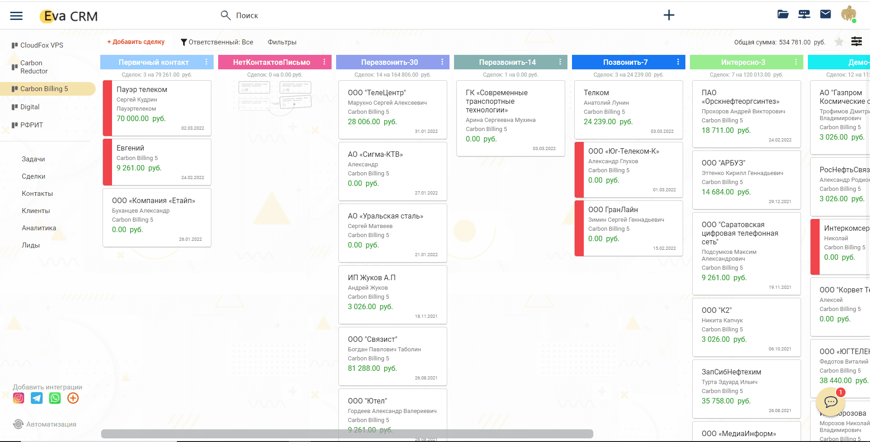This screenshot has height=442, width=870.
Task: Open the mail envelope icon
Action: click(x=825, y=14)
